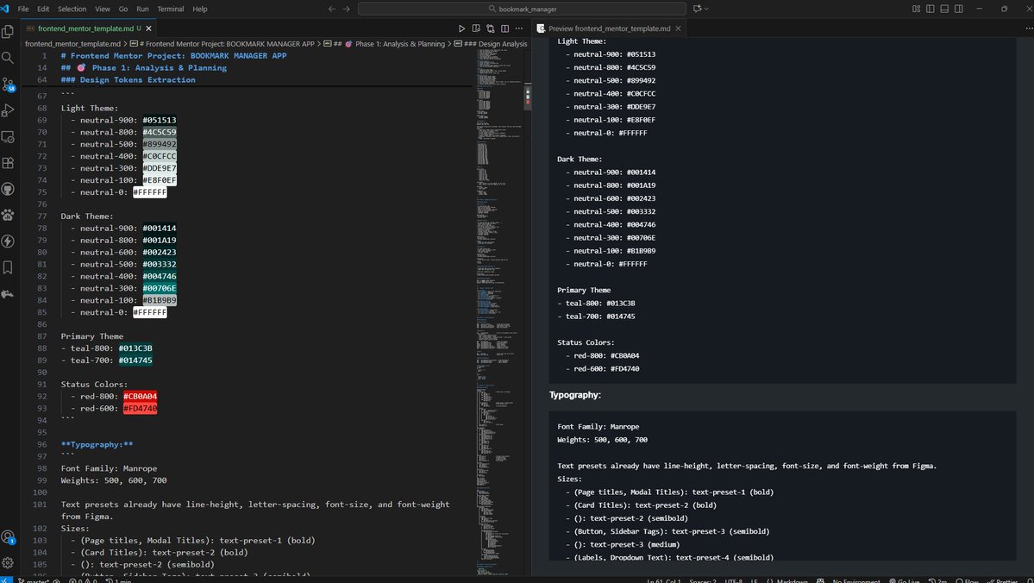Toggle the bottom panel

[944, 9]
